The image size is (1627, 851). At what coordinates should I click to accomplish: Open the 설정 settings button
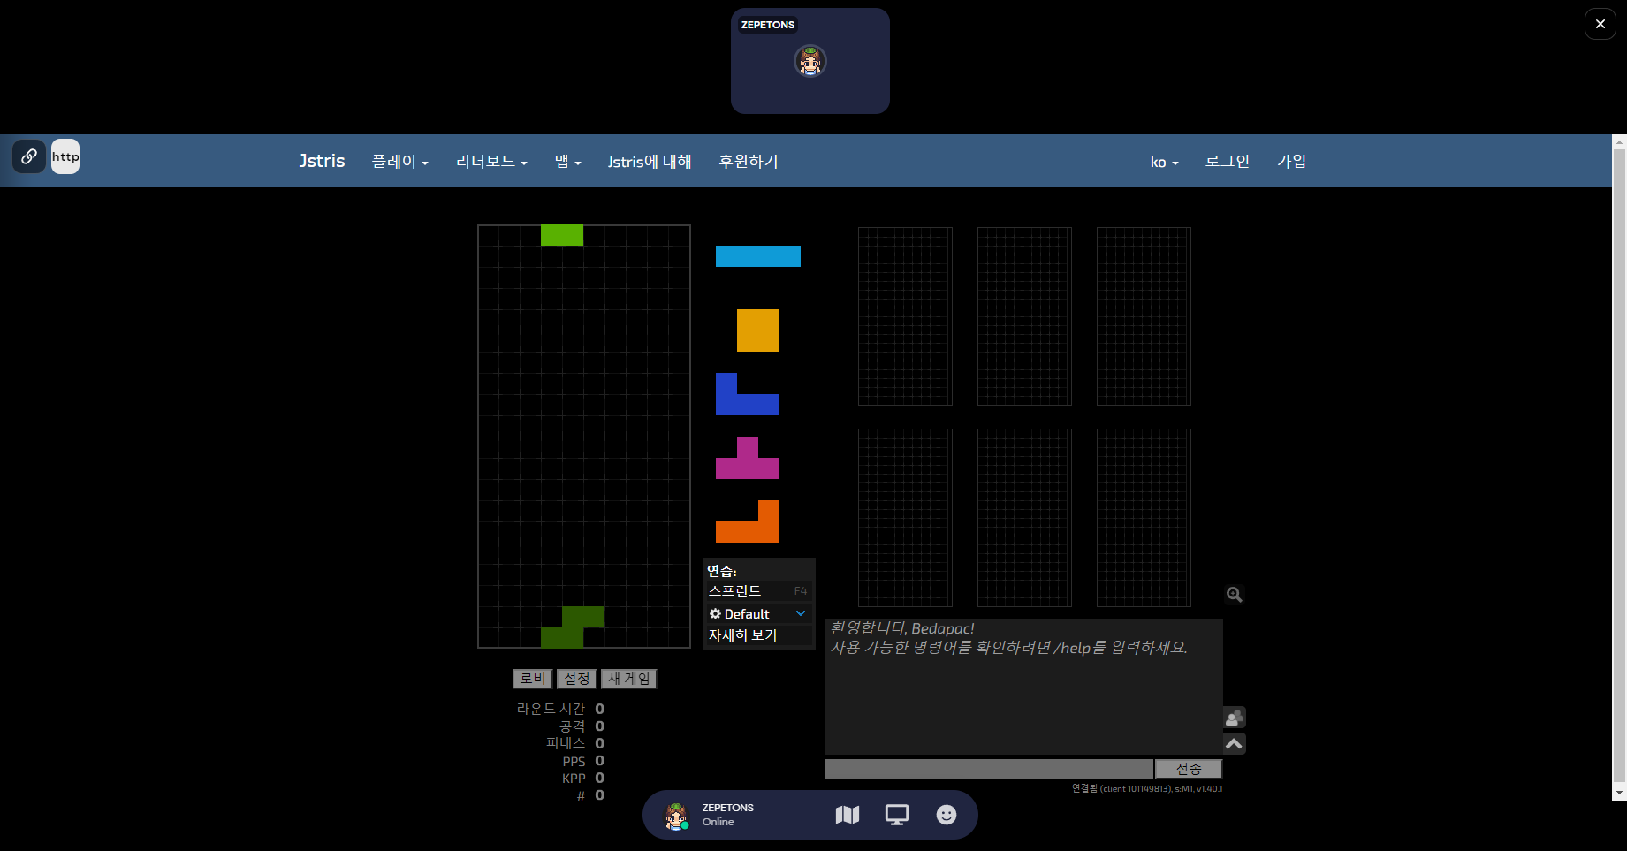click(576, 679)
